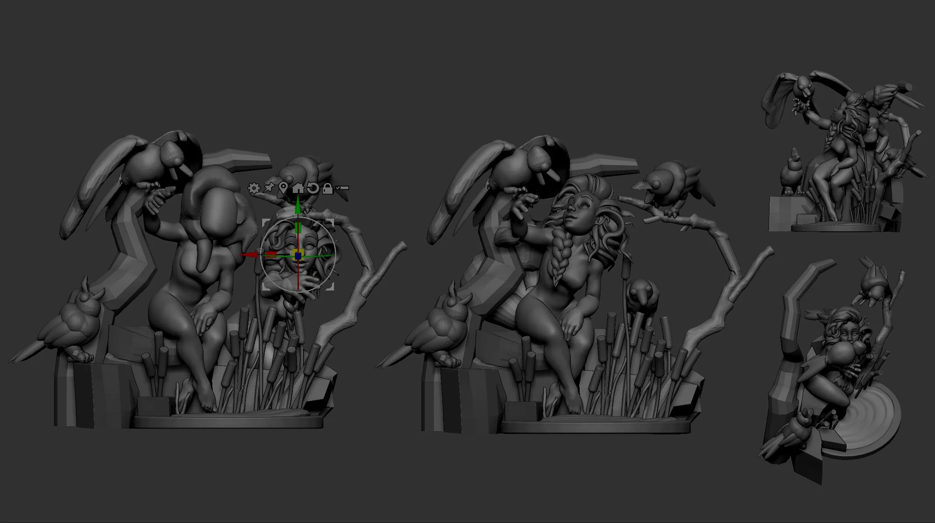
Task: Toggle the gizmo lock icon
Action: pyautogui.click(x=327, y=189)
